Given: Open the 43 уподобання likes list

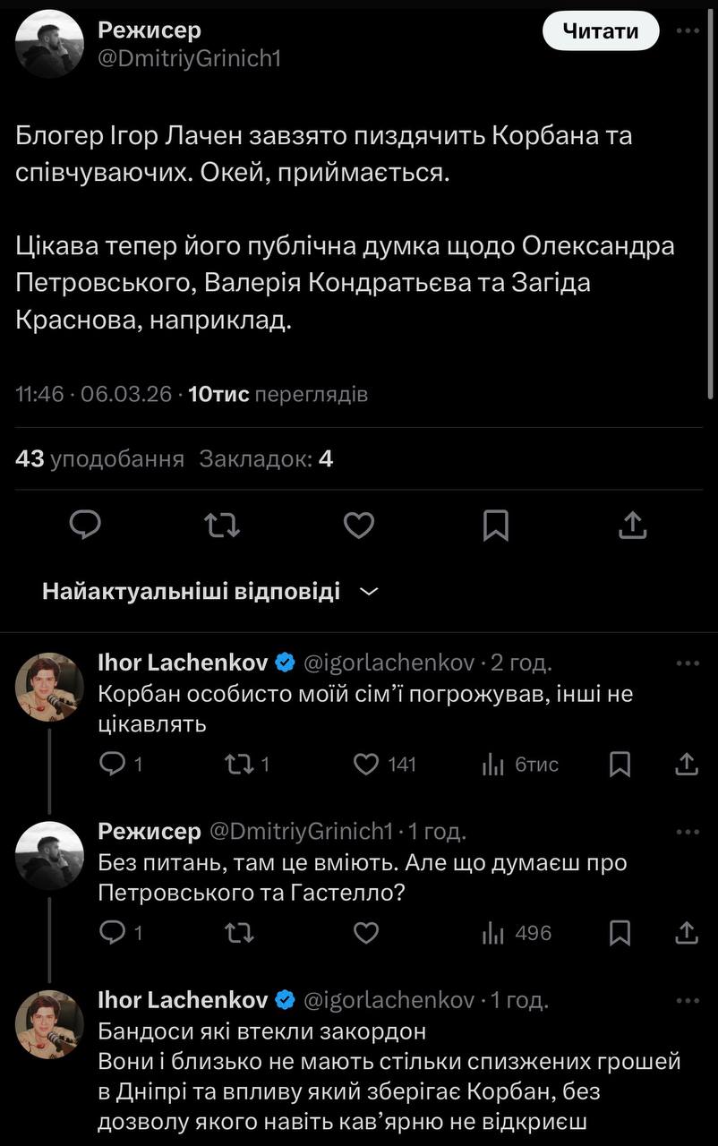Looking at the screenshot, I should click(99, 459).
